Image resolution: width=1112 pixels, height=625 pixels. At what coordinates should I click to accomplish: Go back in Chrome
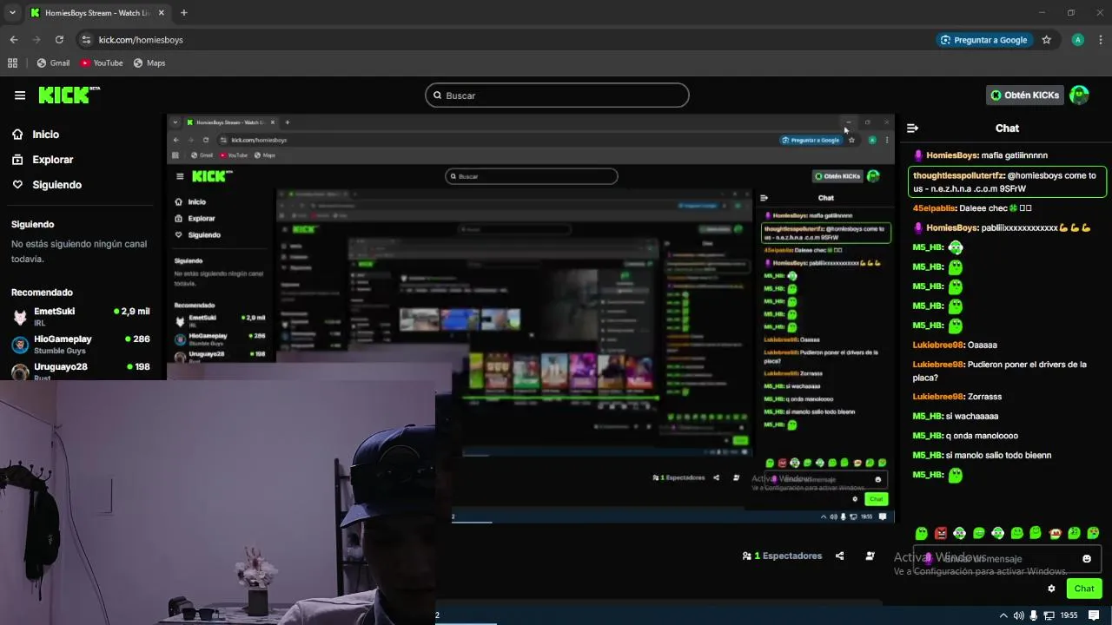14,40
